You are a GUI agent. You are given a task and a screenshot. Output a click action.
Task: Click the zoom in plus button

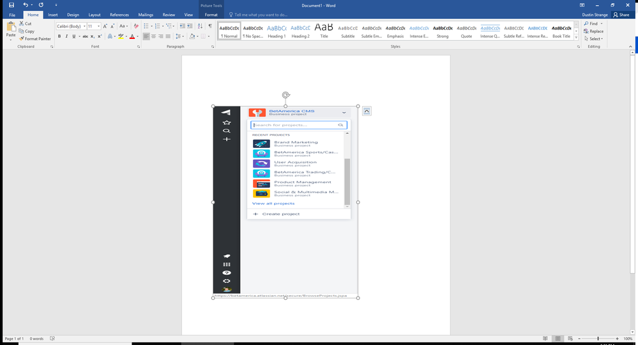tap(618, 339)
